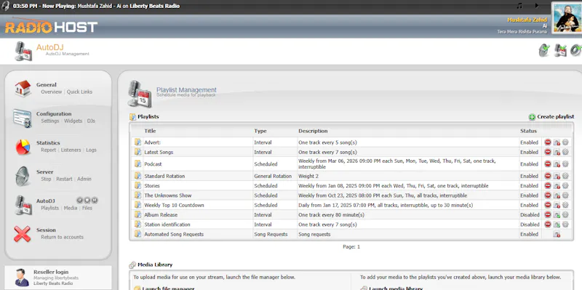Click the red X Session icon
The width and height of the screenshot is (582, 290).
point(23,234)
